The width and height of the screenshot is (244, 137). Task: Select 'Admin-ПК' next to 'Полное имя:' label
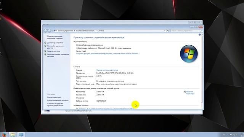pyautogui.click(x=100, y=95)
